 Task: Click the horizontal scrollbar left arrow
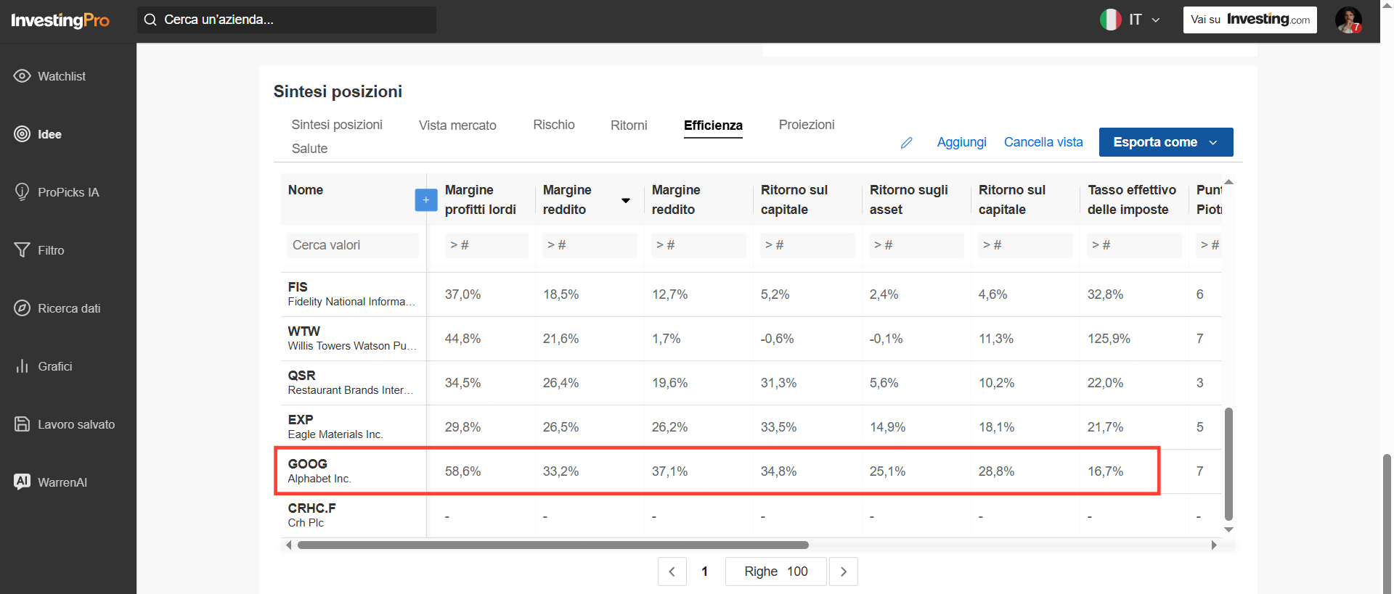point(289,545)
